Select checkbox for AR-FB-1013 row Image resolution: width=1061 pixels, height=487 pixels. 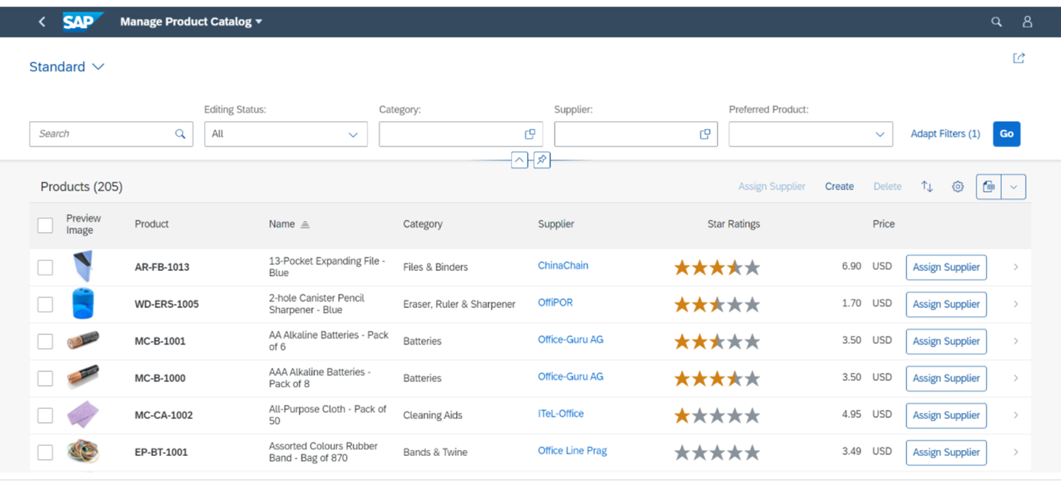45,267
